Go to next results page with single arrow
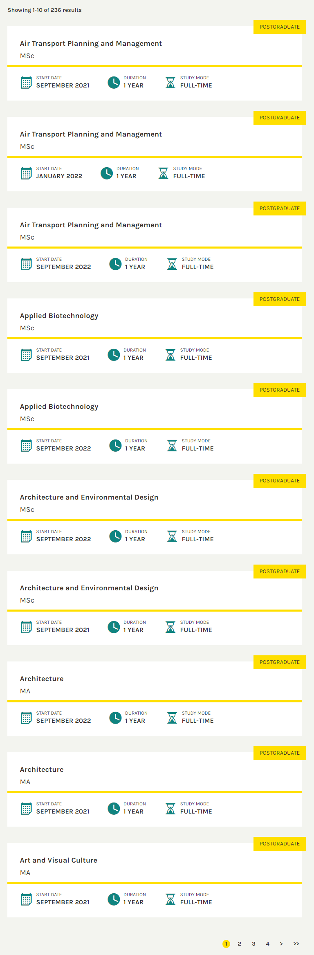Screen dimensions: 314x955 point(281,944)
